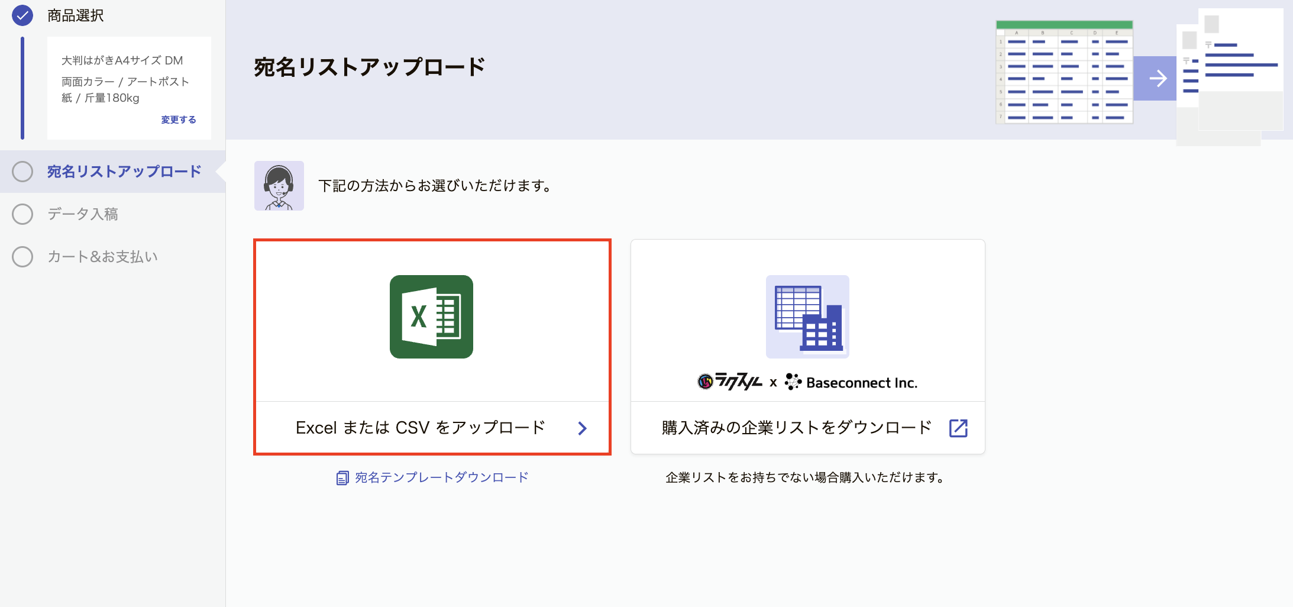Viewport: 1293px width, 607px height.
Task: Open the 商品選択 step
Action: [x=76, y=15]
